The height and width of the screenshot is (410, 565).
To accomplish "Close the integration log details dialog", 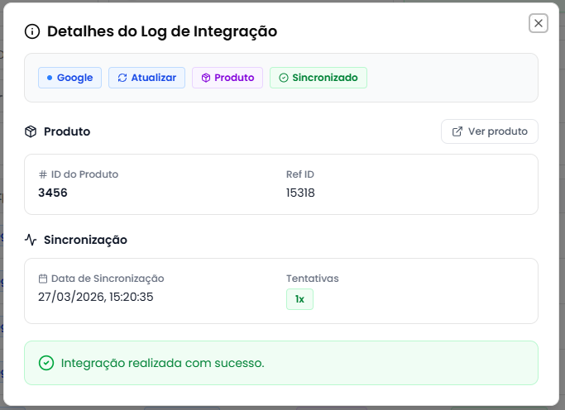I will point(539,23).
